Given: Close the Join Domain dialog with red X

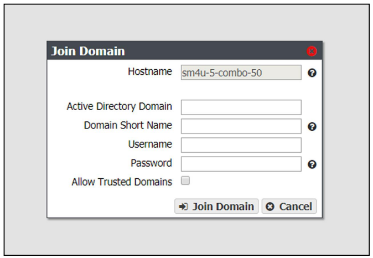Looking at the screenshot, I should pyautogui.click(x=312, y=51).
